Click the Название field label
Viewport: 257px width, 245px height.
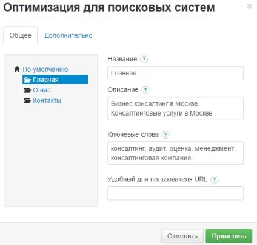[x=122, y=59]
